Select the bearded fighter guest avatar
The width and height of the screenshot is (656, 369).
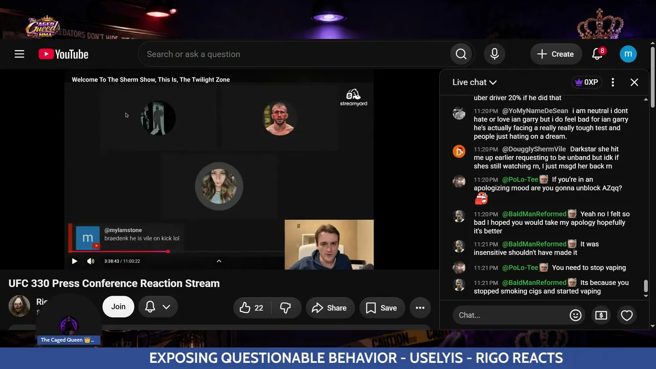279,118
